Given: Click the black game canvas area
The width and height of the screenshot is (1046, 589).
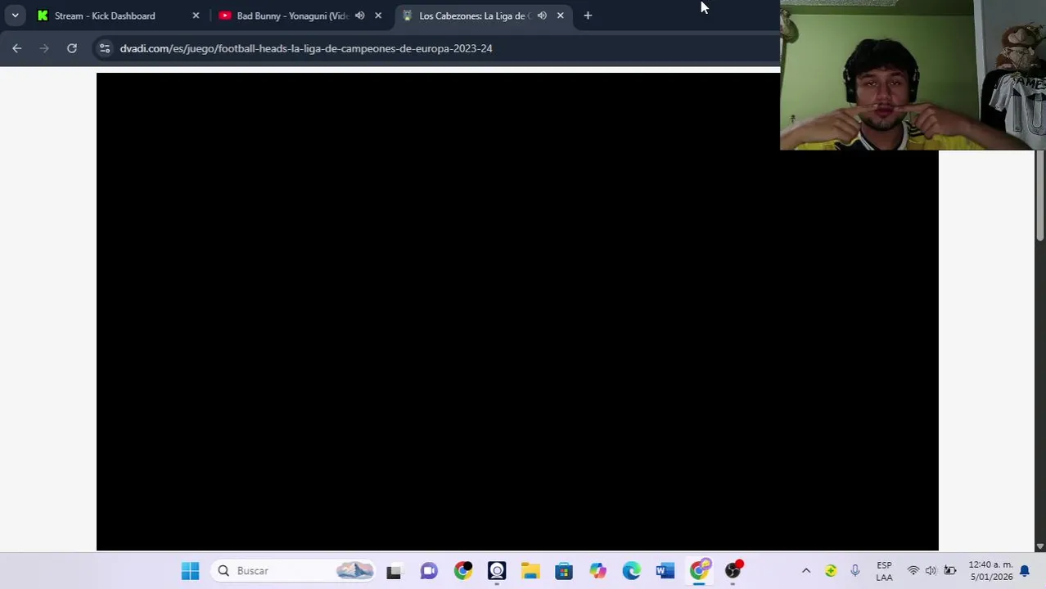Looking at the screenshot, I should 517,312.
